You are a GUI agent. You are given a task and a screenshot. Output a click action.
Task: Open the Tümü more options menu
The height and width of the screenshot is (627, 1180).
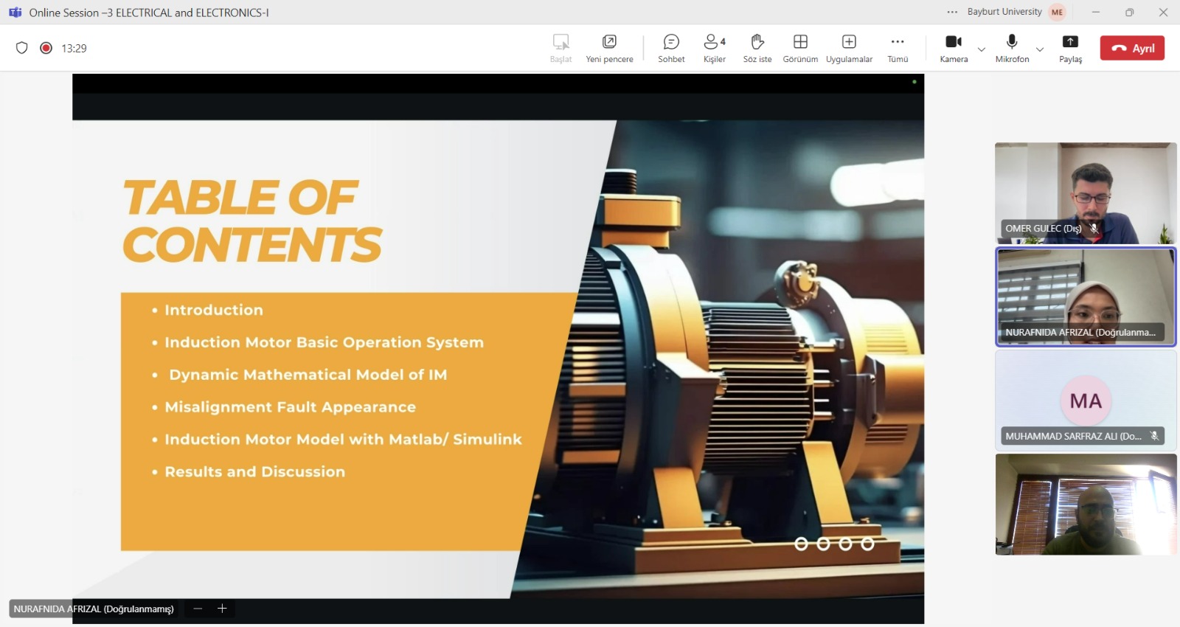[898, 48]
